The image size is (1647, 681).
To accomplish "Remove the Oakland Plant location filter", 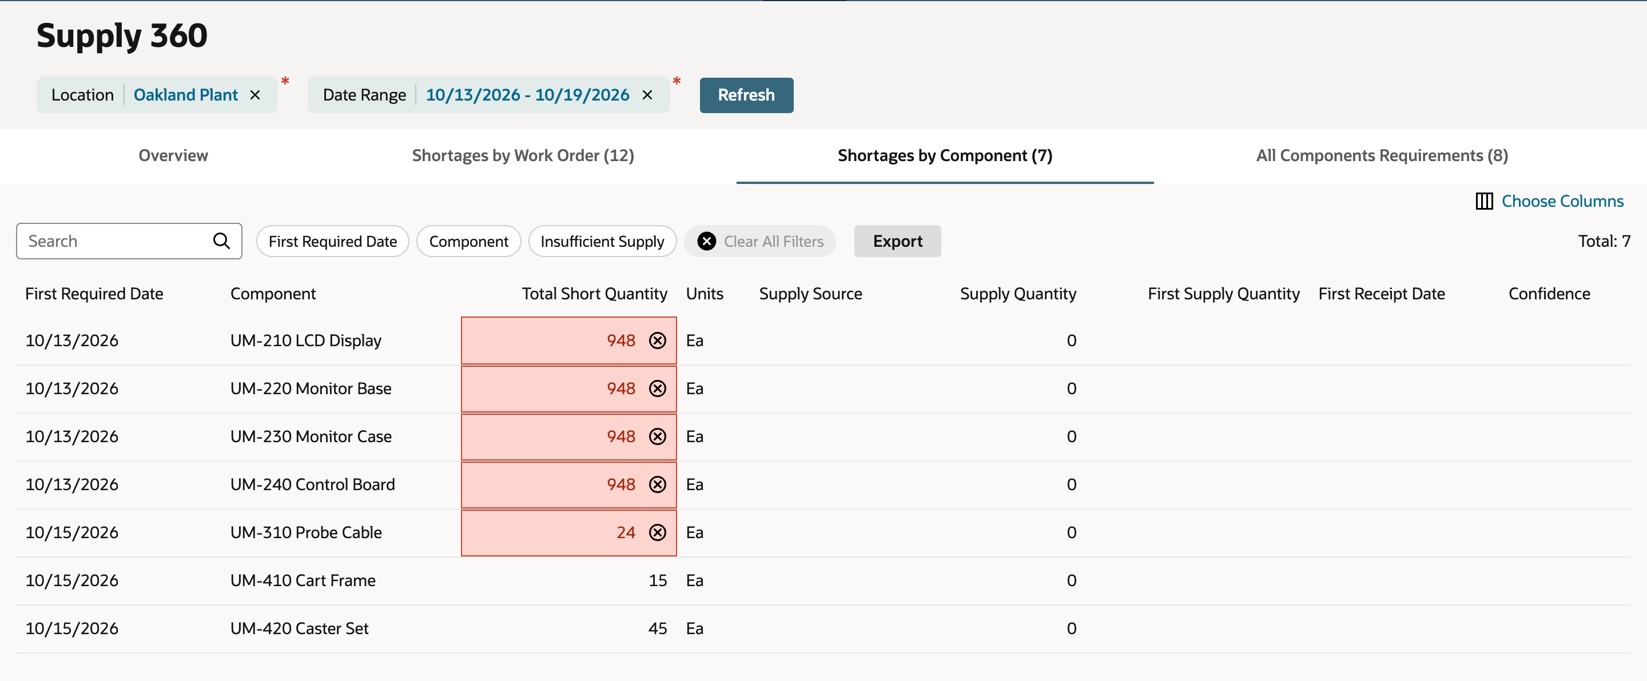I will 255,95.
